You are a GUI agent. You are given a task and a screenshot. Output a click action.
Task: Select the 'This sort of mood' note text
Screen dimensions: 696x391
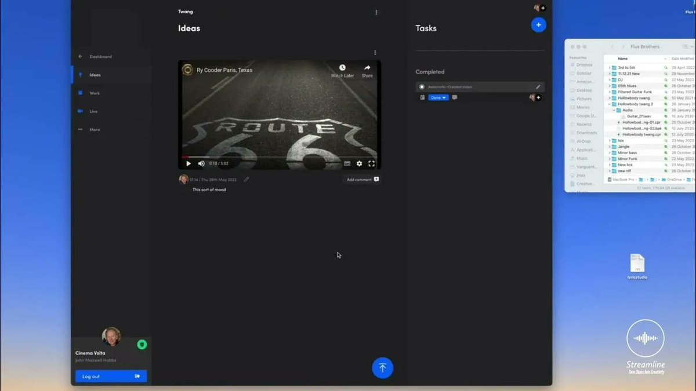pos(209,189)
